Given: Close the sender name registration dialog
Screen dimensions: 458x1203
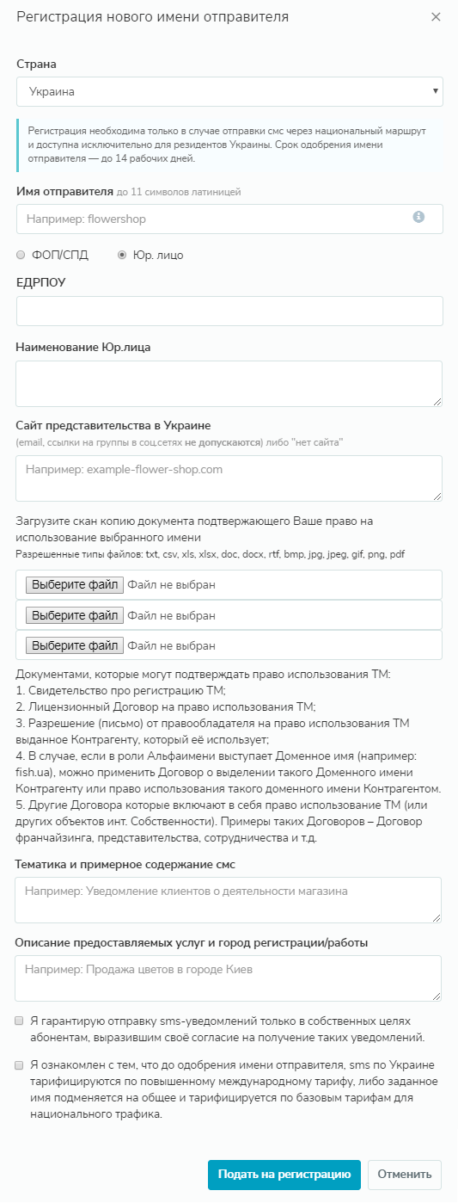Looking at the screenshot, I should pos(436,17).
